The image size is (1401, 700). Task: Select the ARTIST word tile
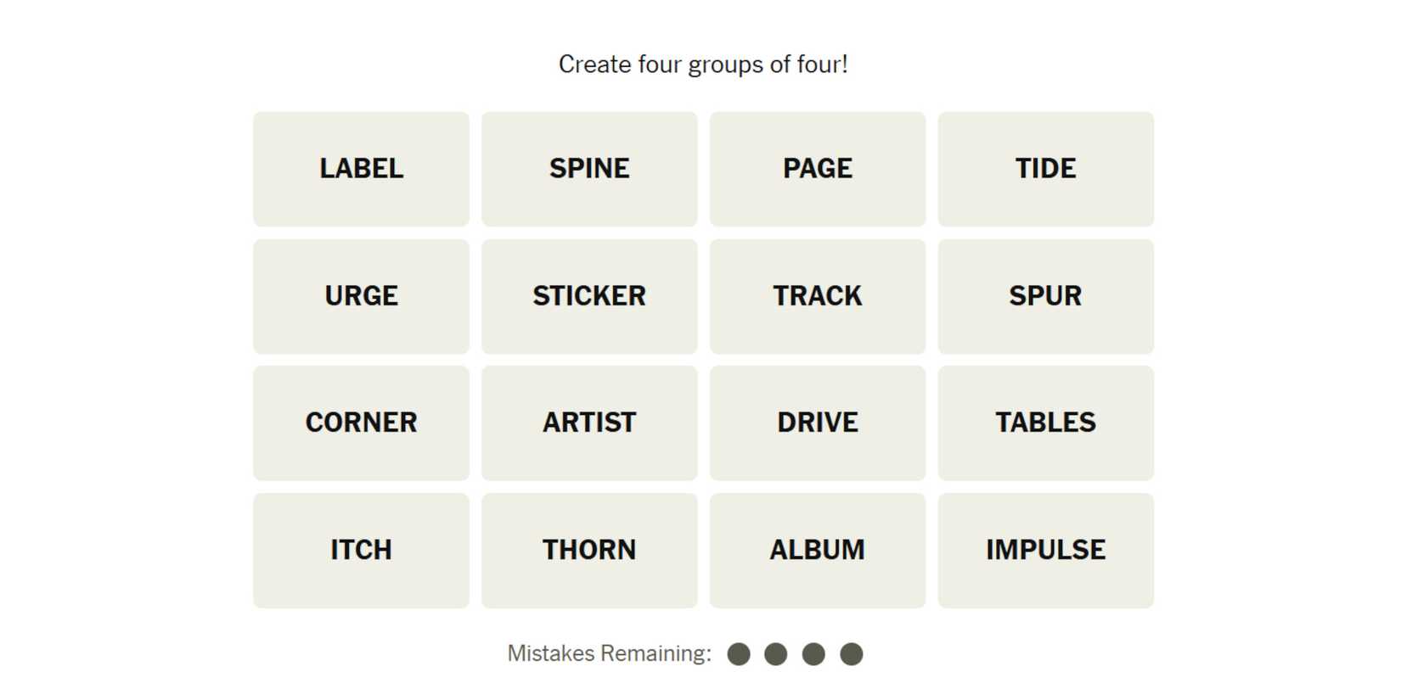click(589, 423)
